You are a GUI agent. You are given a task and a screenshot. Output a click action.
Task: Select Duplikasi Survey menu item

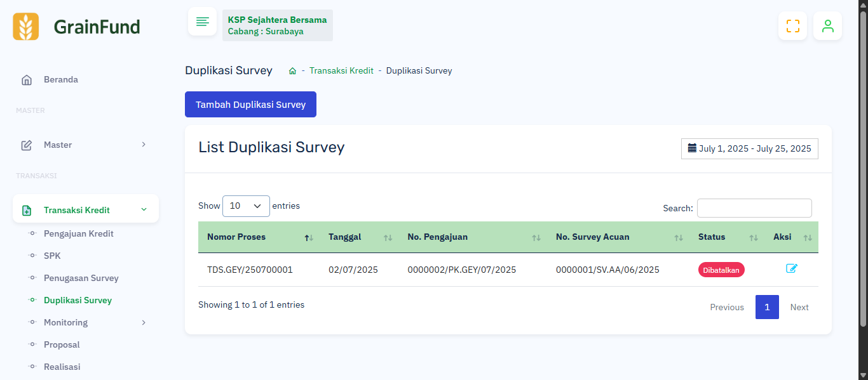click(x=78, y=300)
